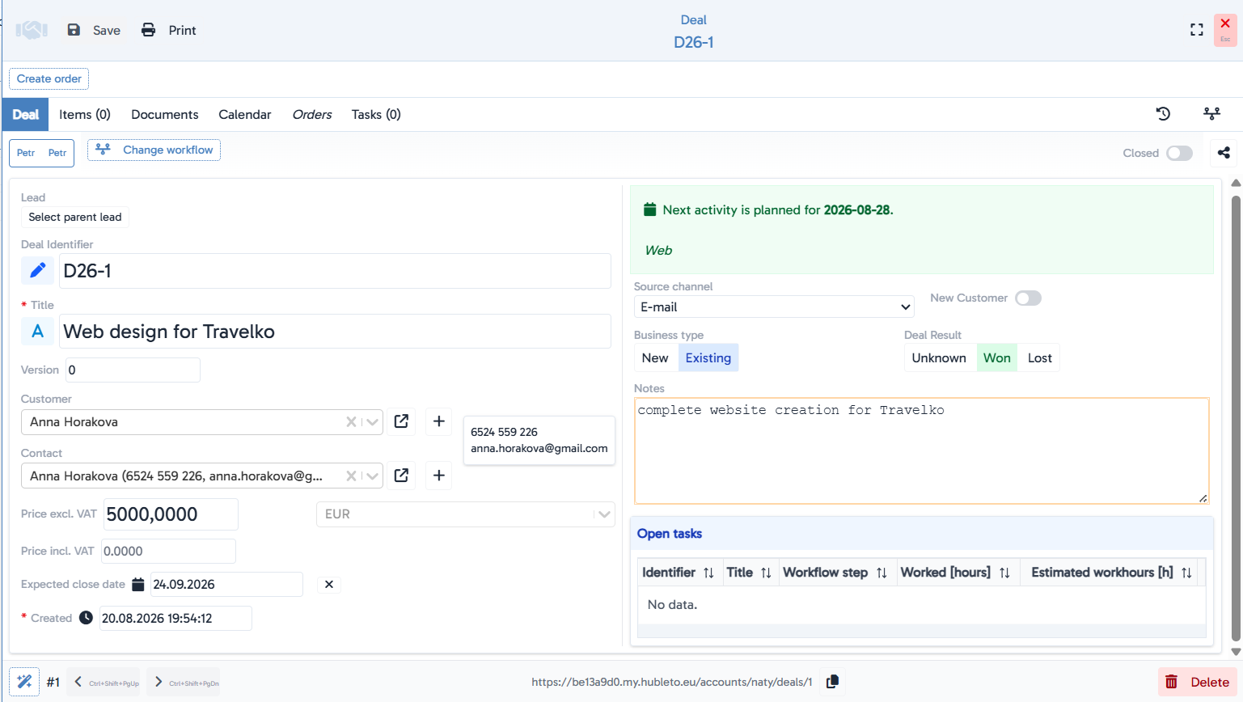Image resolution: width=1243 pixels, height=702 pixels.
Task: Open the history clock icon
Action: (x=1164, y=114)
